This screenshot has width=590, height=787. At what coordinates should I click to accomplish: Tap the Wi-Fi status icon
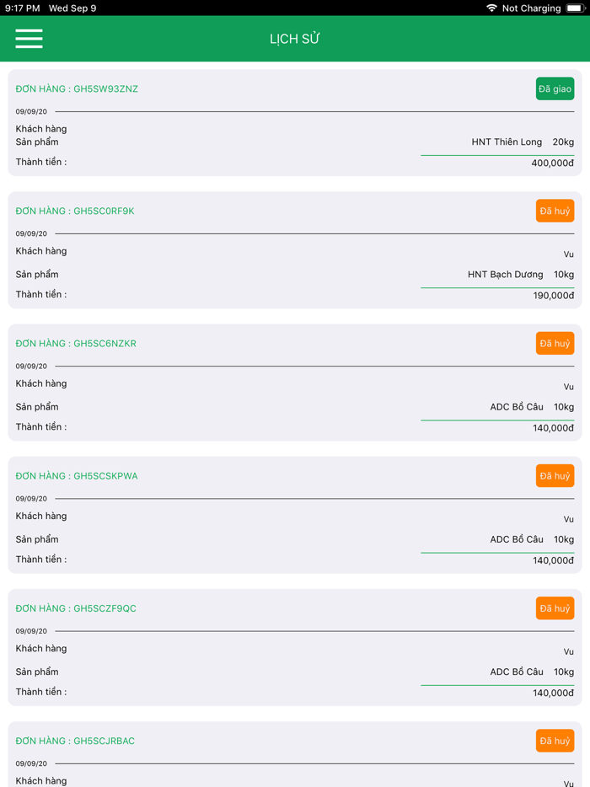click(x=491, y=8)
